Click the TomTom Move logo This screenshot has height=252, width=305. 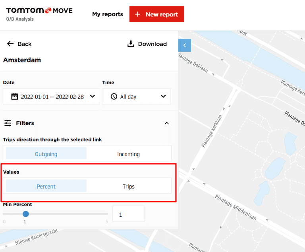39,11
